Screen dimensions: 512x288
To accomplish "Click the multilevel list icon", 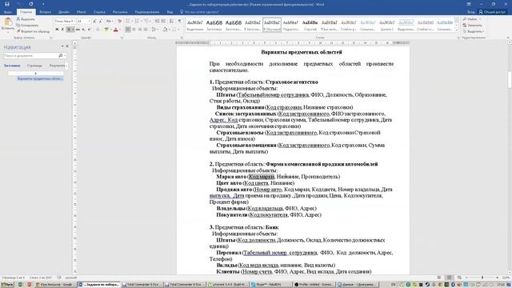I will (147, 22).
